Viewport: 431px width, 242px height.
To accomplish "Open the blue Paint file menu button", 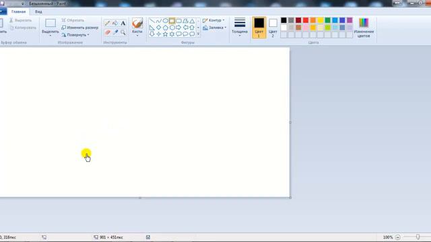I will pos(3,12).
